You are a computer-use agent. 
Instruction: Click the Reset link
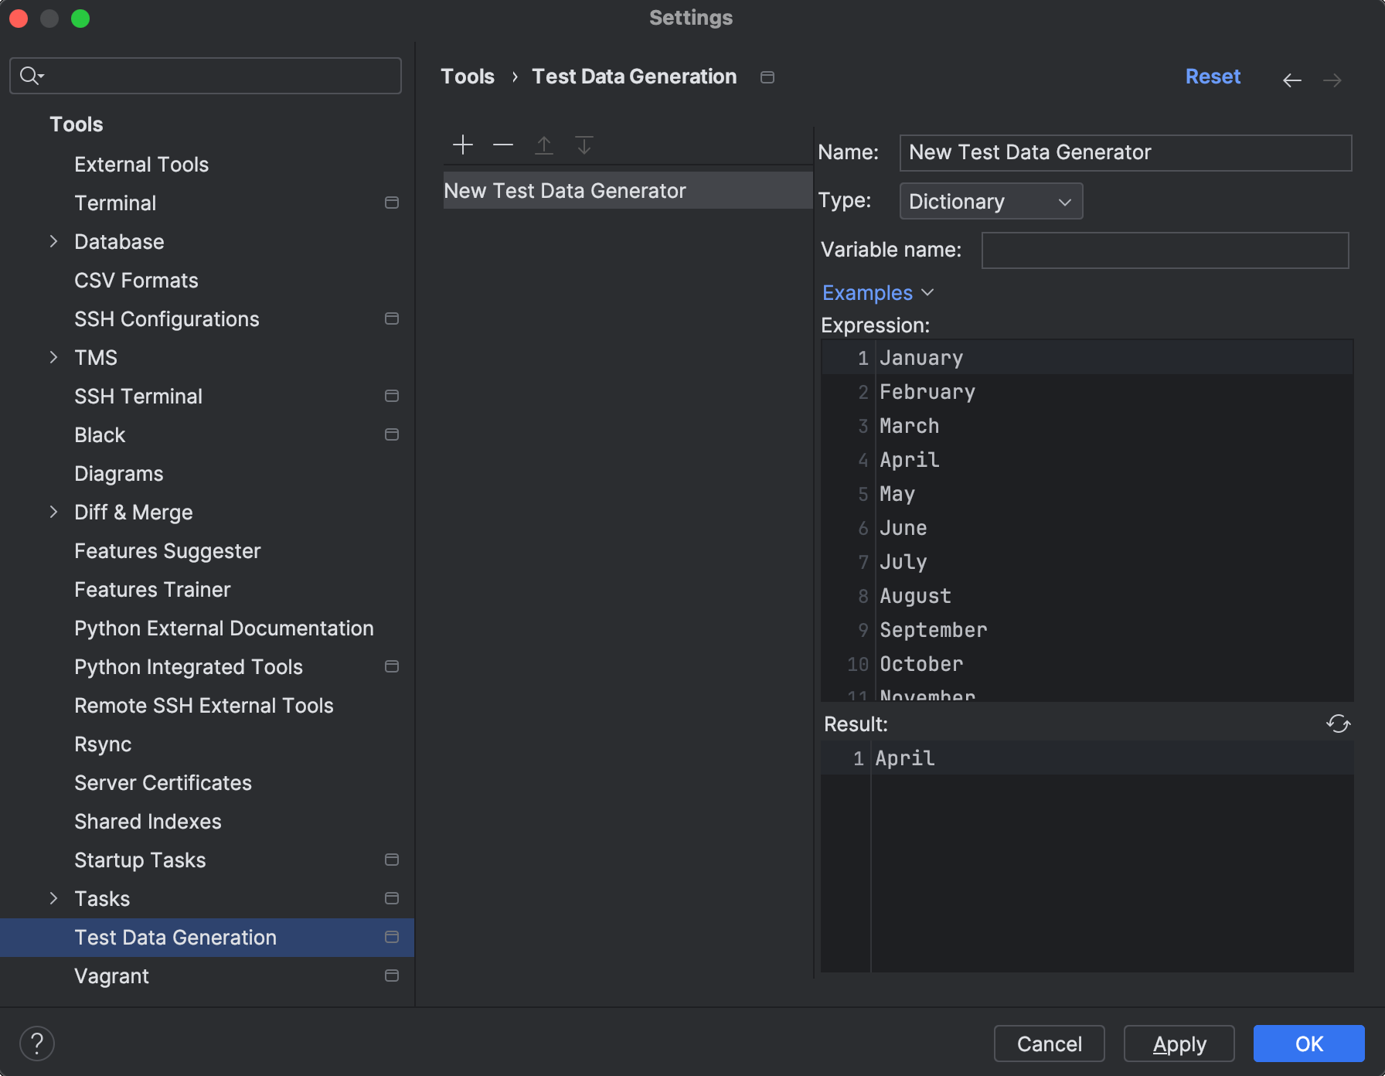click(x=1213, y=77)
